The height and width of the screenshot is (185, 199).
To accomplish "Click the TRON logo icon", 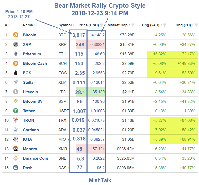I will [16, 120].
